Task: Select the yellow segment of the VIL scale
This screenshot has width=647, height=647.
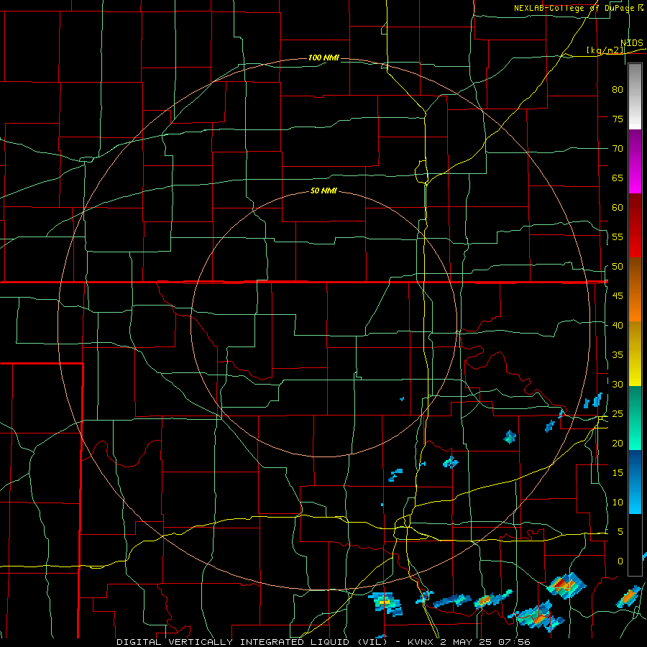Action: point(635,354)
